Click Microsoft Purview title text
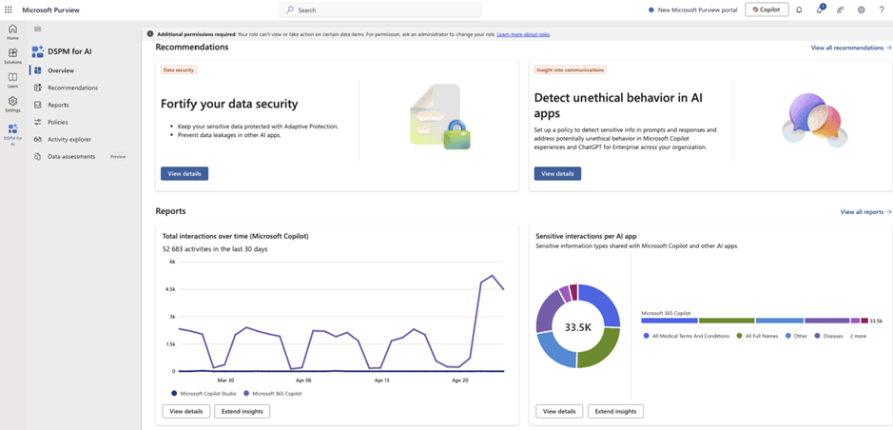The image size is (893, 430). coord(51,10)
